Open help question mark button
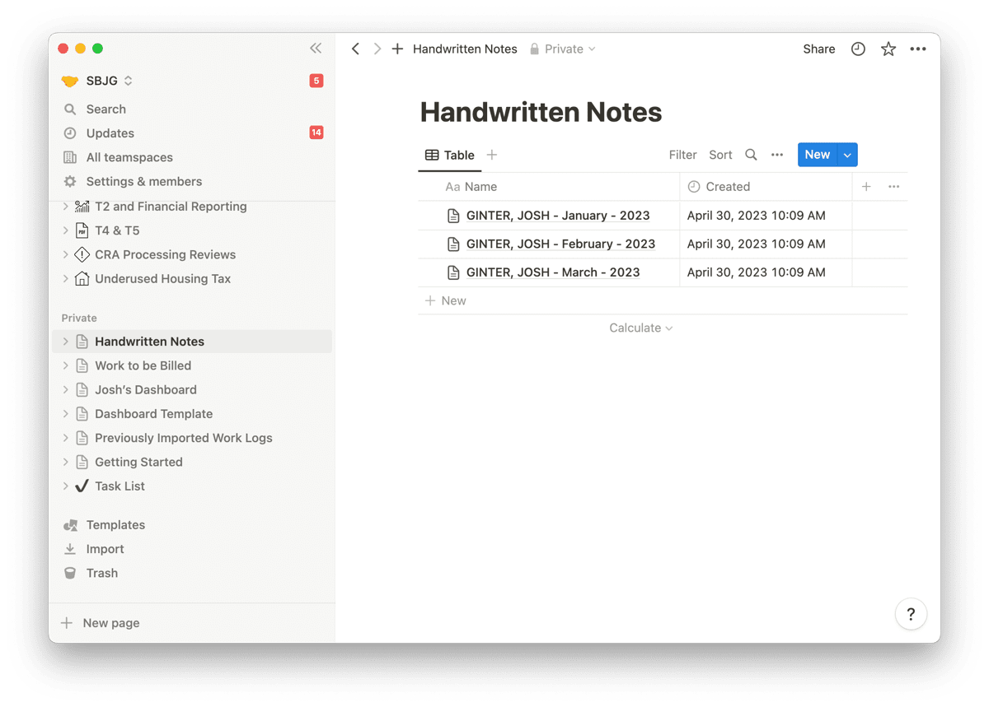 tap(911, 614)
